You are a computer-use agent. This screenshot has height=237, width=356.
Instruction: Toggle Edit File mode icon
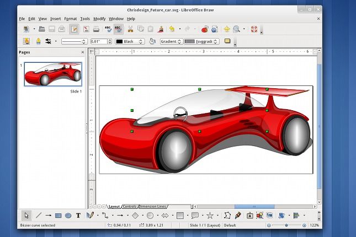(73, 29)
